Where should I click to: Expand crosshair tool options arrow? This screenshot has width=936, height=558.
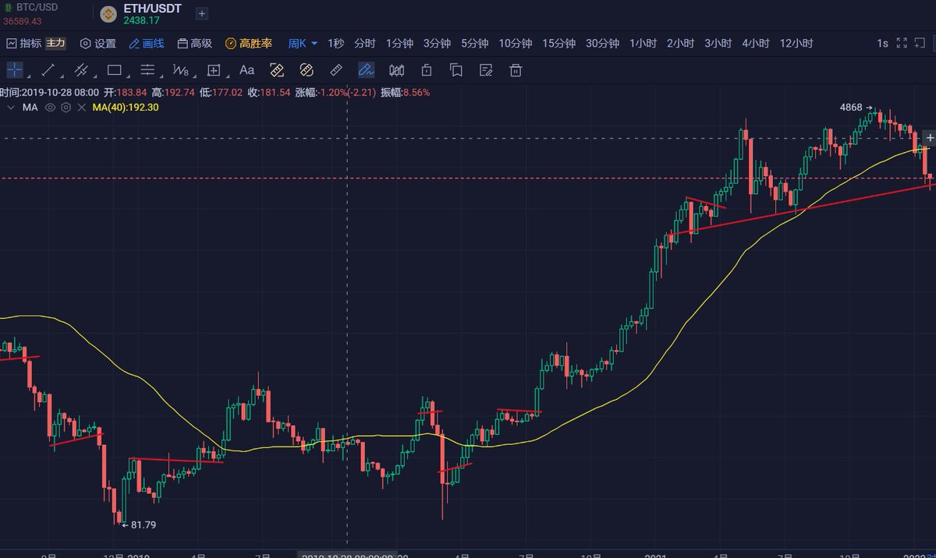point(28,76)
